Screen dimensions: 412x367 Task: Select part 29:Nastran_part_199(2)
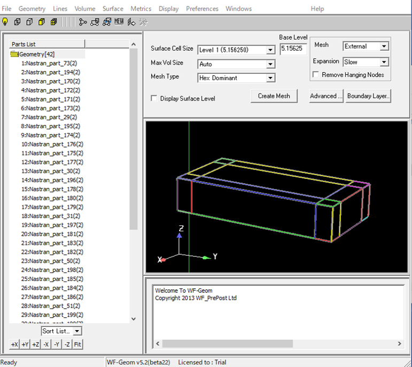pos(52,315)
